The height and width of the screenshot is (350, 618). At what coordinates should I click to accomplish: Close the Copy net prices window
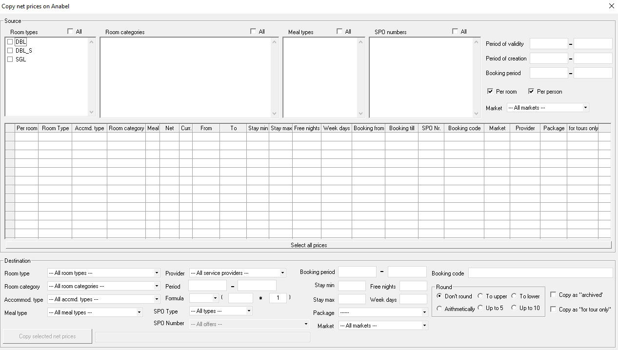point(612,6)
